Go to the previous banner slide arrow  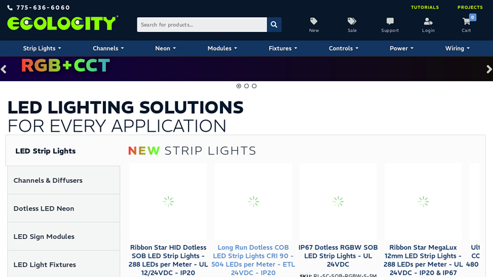(4, 70)
